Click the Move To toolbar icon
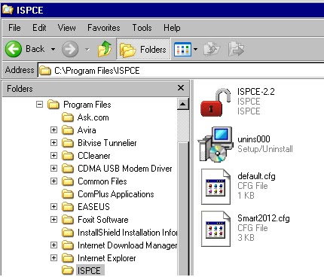This screenshot has width=324, height=277. (212, 49)
